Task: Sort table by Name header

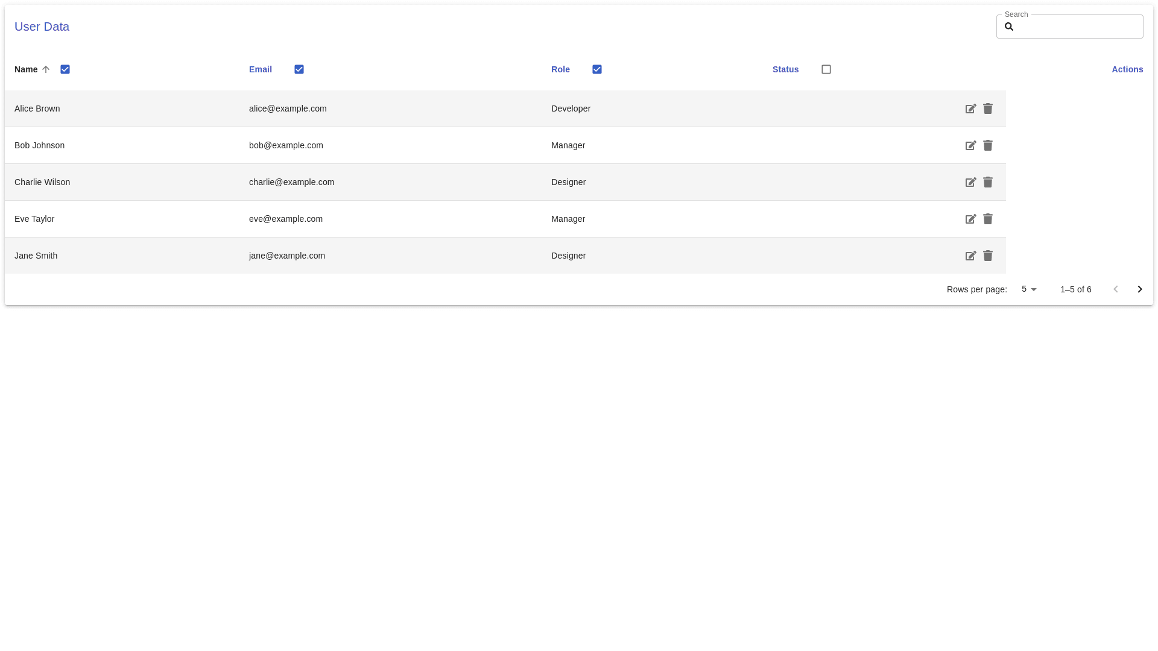Action: (x=26, y=69)
